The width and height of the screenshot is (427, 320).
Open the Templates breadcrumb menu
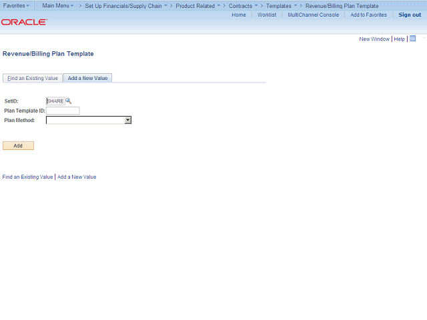pos(282,6)
